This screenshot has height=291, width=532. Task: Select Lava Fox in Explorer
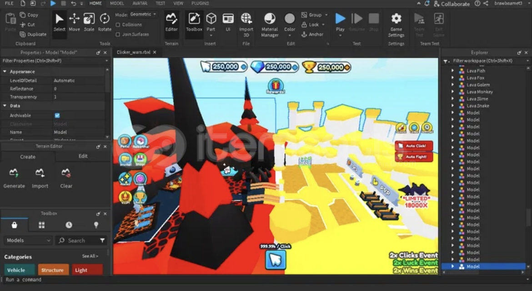click(475, 78)
